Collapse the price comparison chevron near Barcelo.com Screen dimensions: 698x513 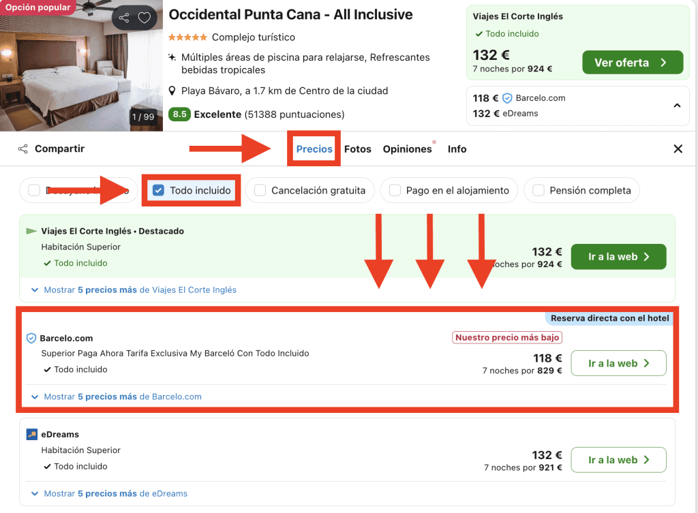point(677,106)
